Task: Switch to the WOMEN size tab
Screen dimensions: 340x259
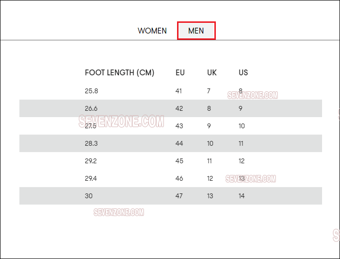Action: [x=152, y=31]
